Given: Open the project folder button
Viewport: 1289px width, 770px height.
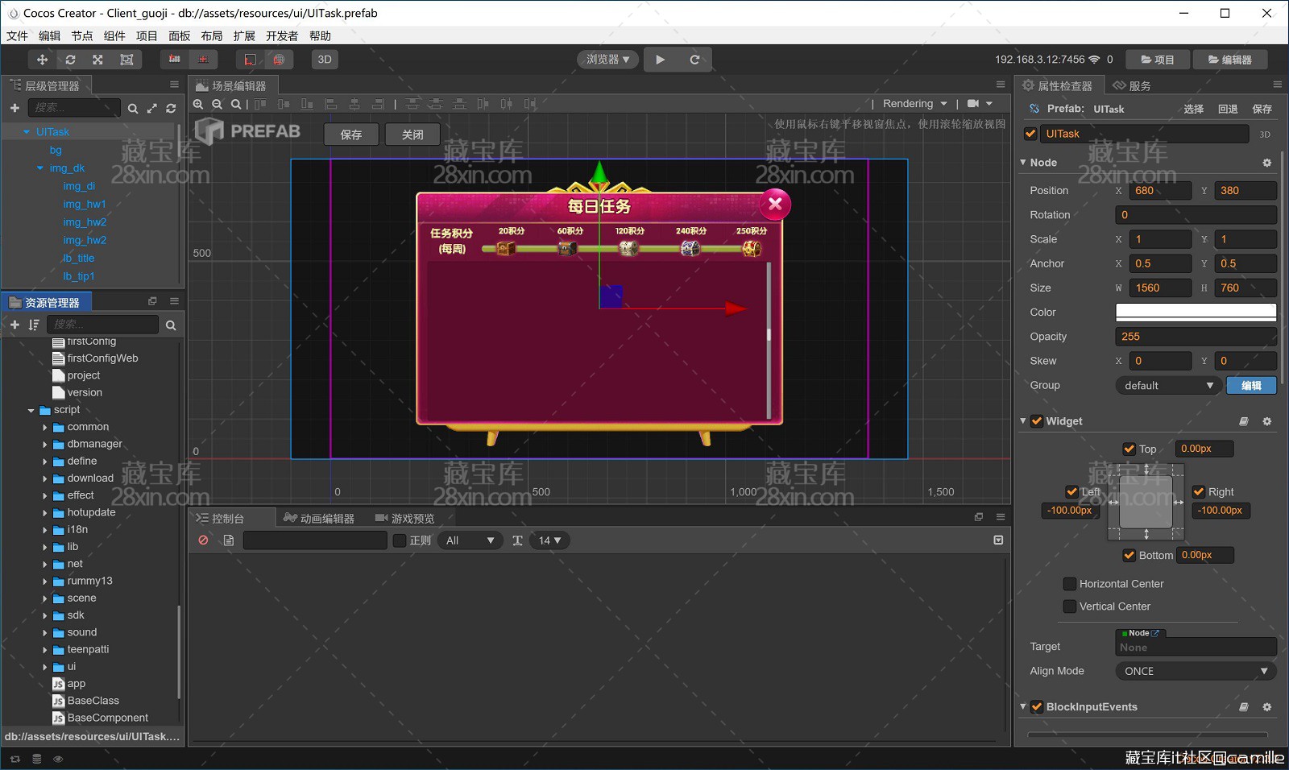Looking at the screenshot, I should (1158, 60).
